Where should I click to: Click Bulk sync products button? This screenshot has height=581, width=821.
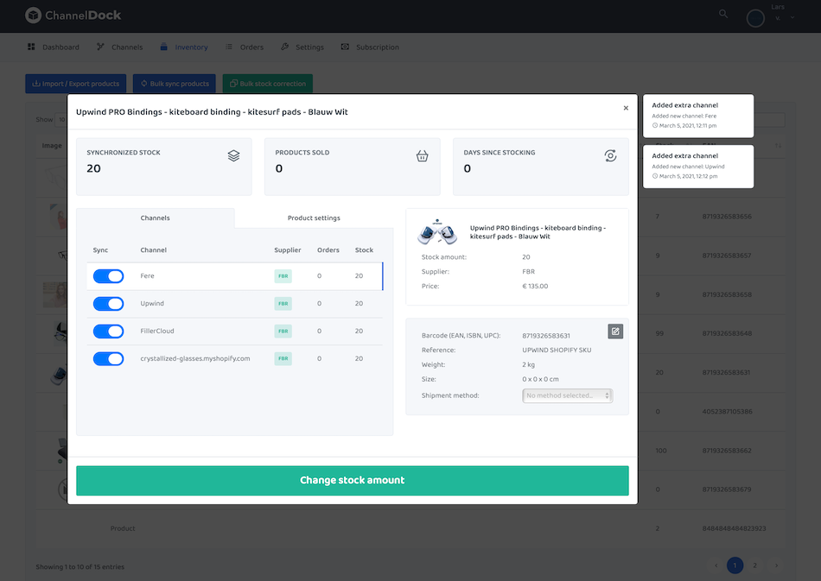pos(175,84)
